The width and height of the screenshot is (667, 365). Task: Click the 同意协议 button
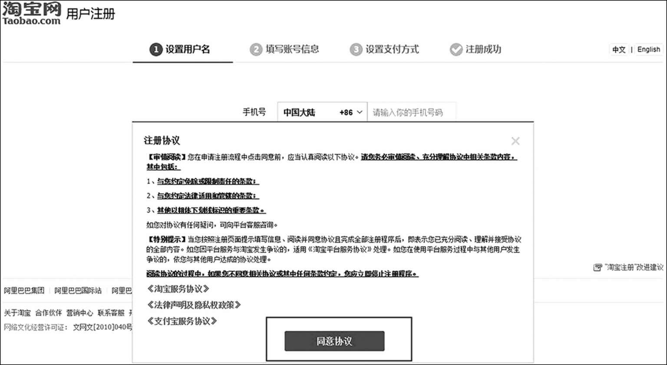tap(334, 341)
